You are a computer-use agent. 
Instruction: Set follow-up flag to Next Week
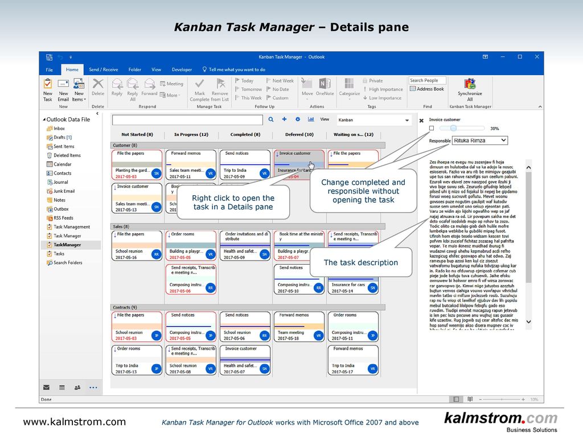[x=280, y=81]
